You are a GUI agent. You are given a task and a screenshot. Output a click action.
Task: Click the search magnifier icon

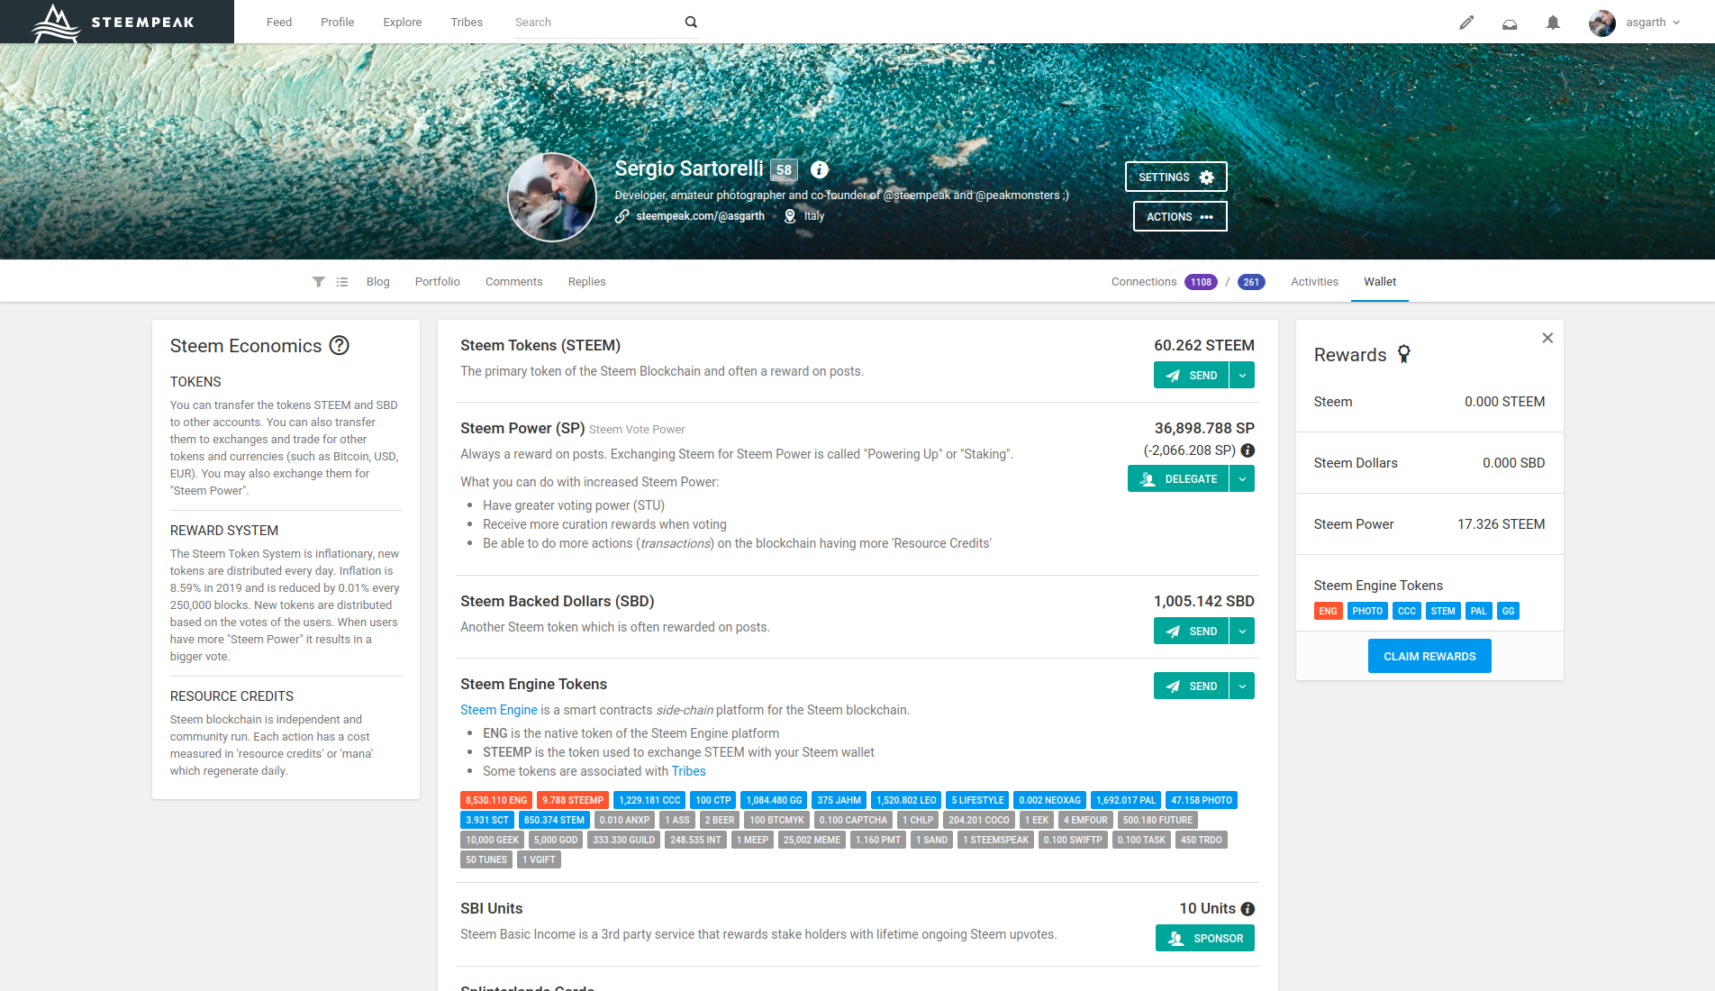pos(691,22)
